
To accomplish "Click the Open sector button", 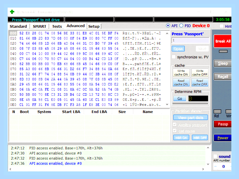I will click(178, 49).
